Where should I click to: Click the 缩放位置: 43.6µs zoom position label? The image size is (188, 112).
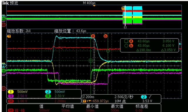[x=70, y=31]
